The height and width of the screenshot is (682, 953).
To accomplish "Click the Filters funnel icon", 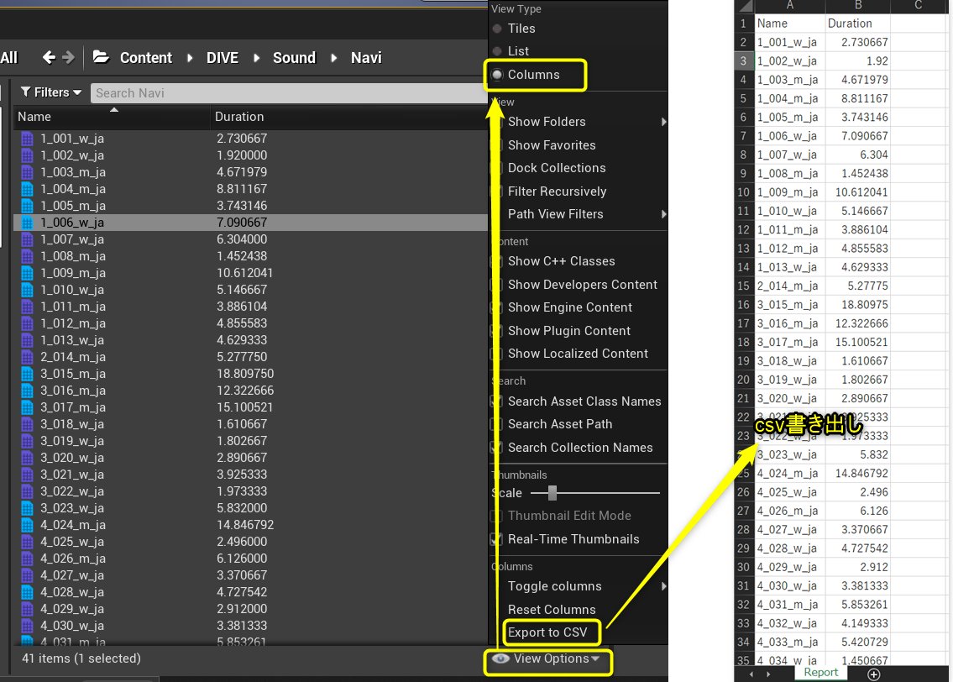I will (28, 92).
